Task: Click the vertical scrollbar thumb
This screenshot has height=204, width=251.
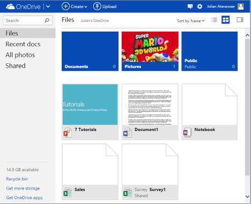Action: pos(247,107)
